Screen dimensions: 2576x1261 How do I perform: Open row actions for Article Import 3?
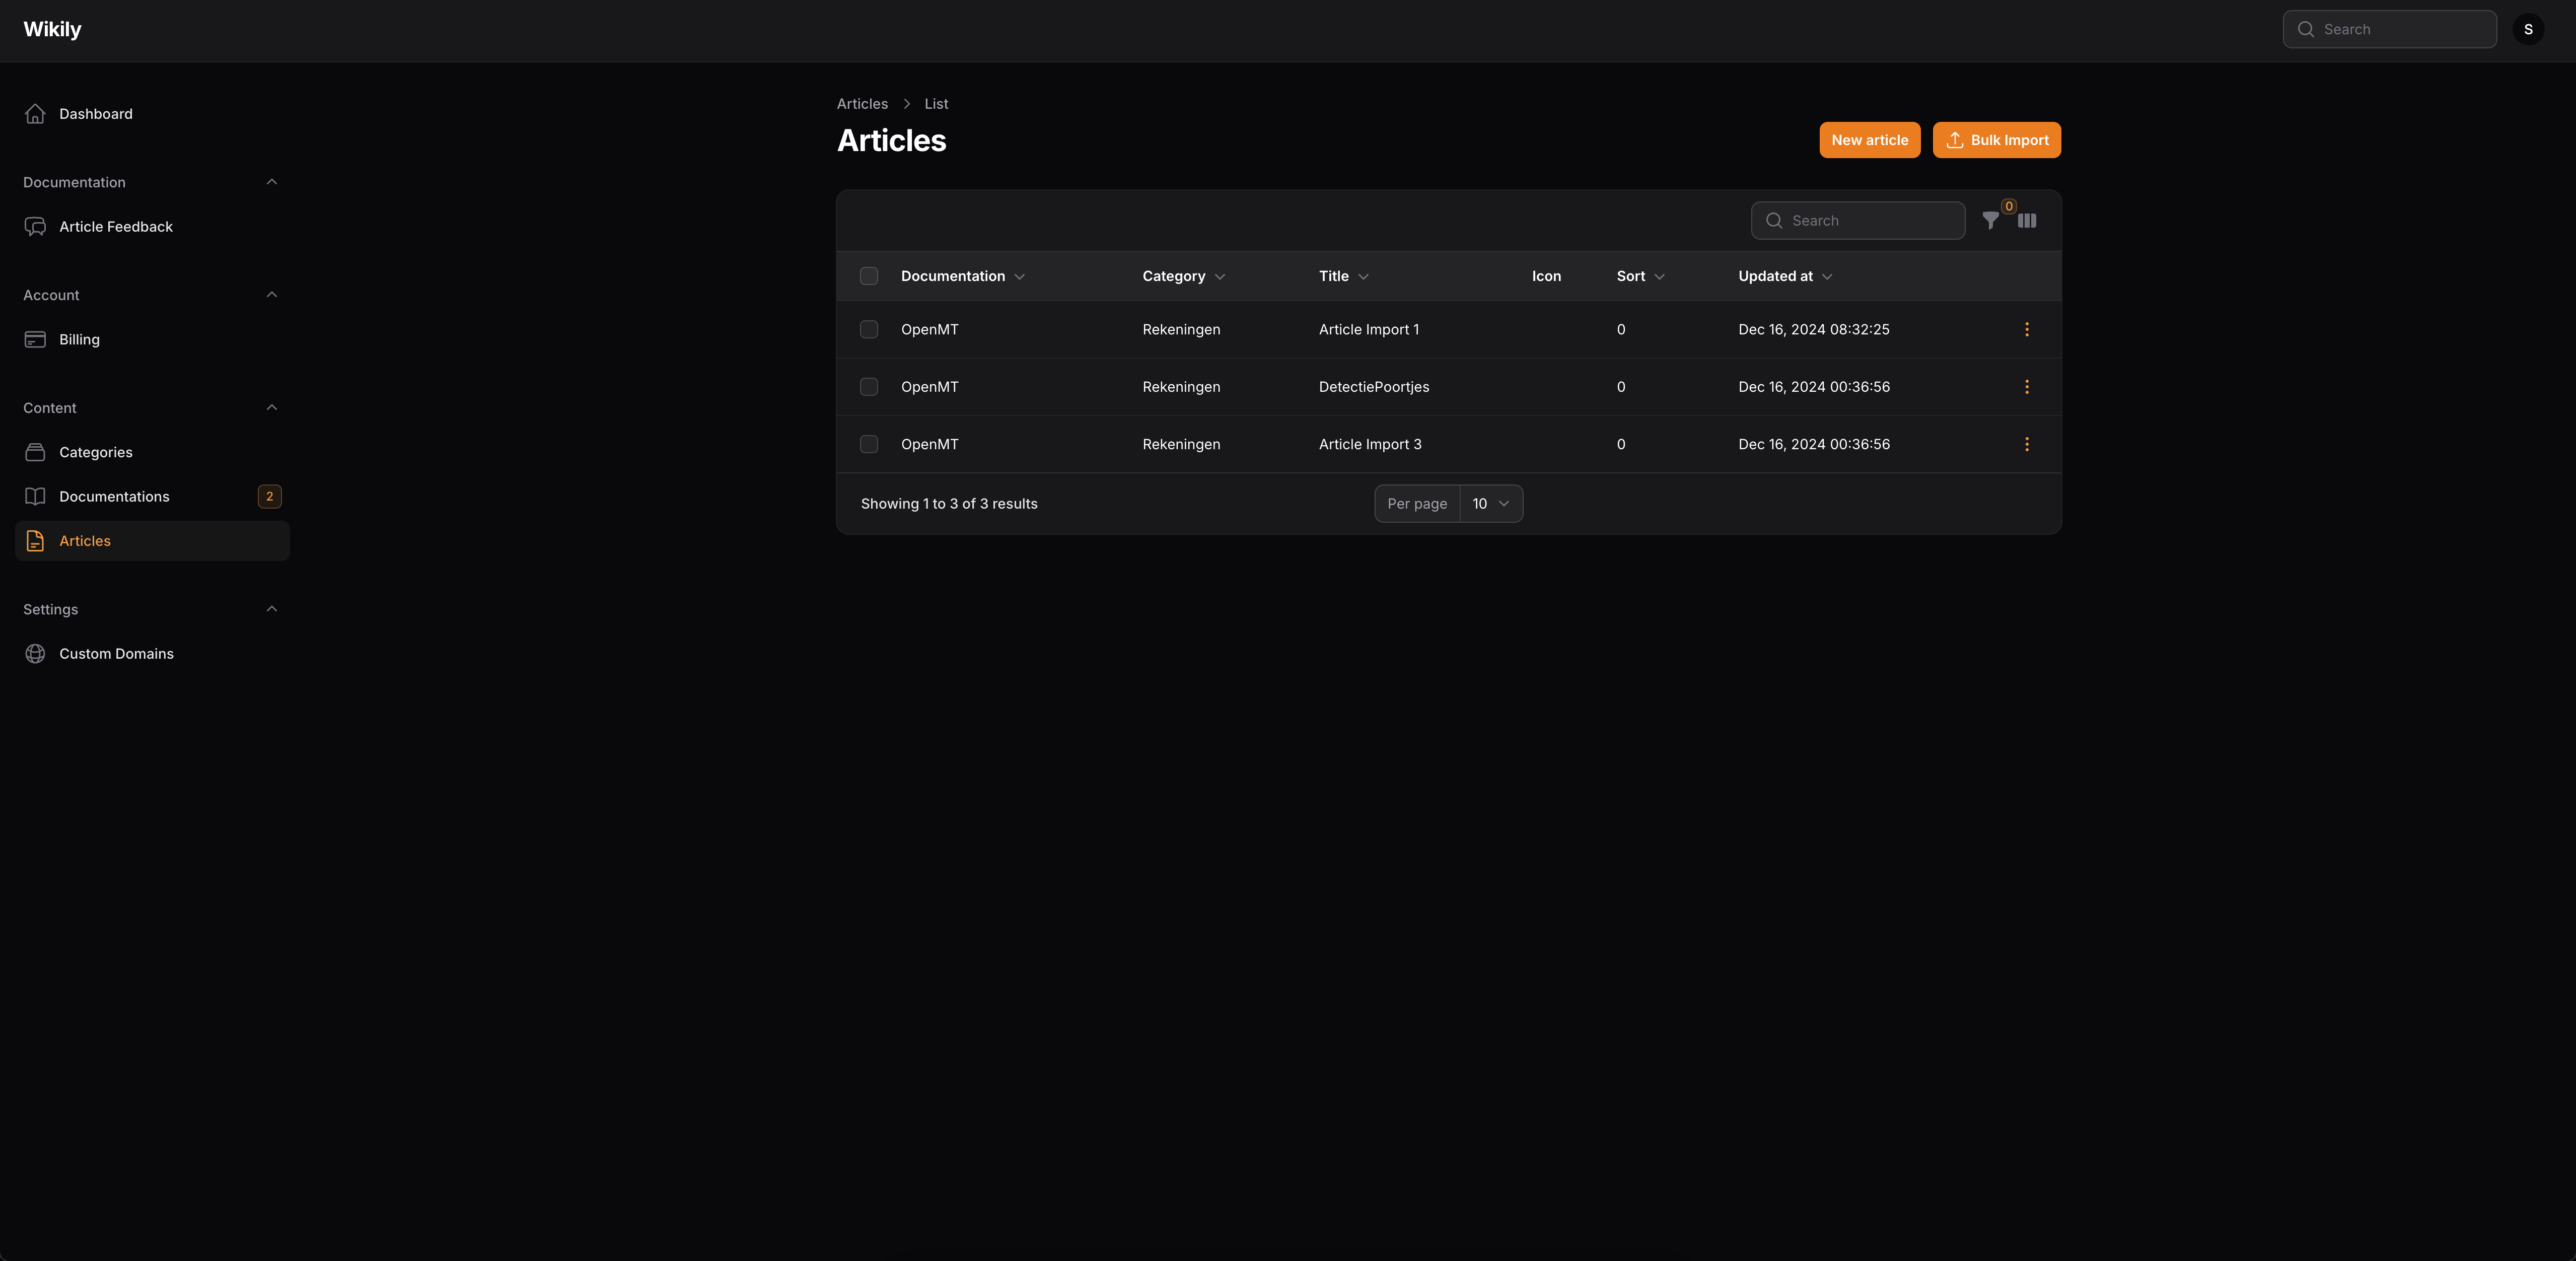[x=2027, y=444]
